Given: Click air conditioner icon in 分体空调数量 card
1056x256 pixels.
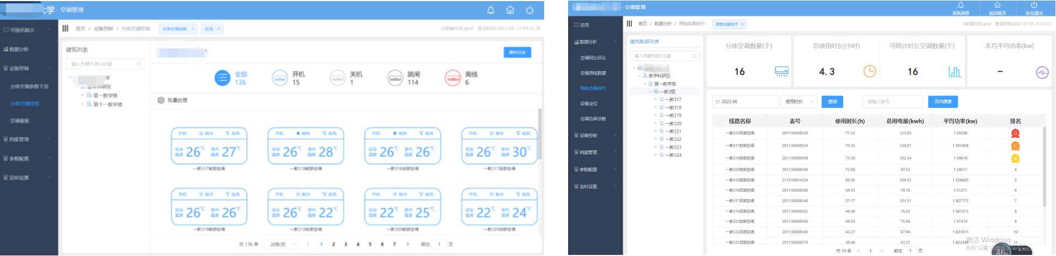Looking at the screenshot, I should pos(781,71).
